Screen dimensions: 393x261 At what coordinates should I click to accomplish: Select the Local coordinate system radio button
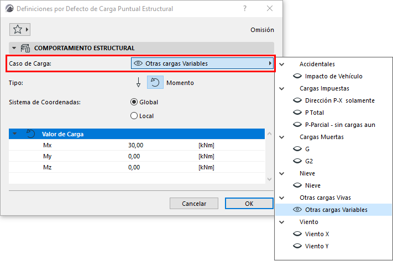pyautogui.click(x=134, y=116)
